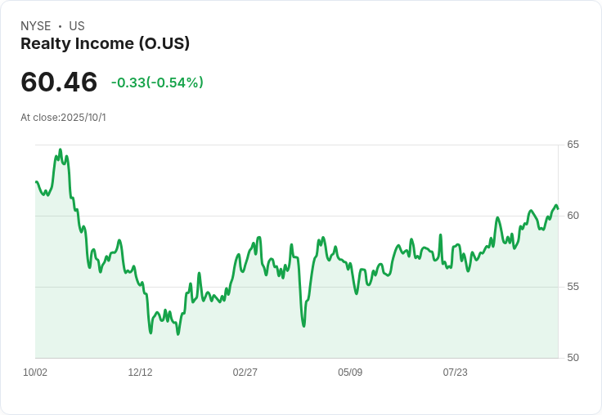Click the rightmost end of the price line
The height and width of the screenshot is (415, 602).
tap(558, 207)
